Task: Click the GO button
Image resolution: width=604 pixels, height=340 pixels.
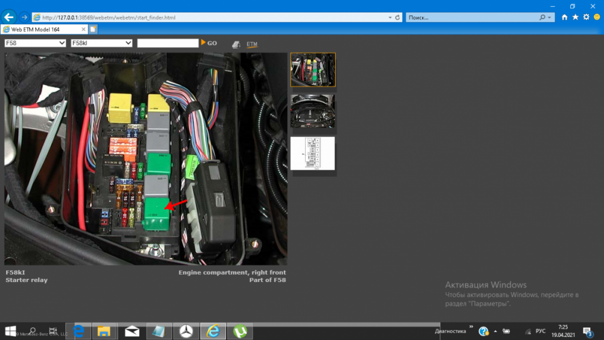Action: [209, 43]
